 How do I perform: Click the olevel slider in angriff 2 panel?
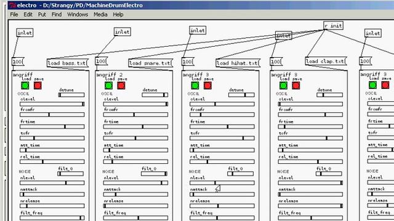tap(135, 104)
